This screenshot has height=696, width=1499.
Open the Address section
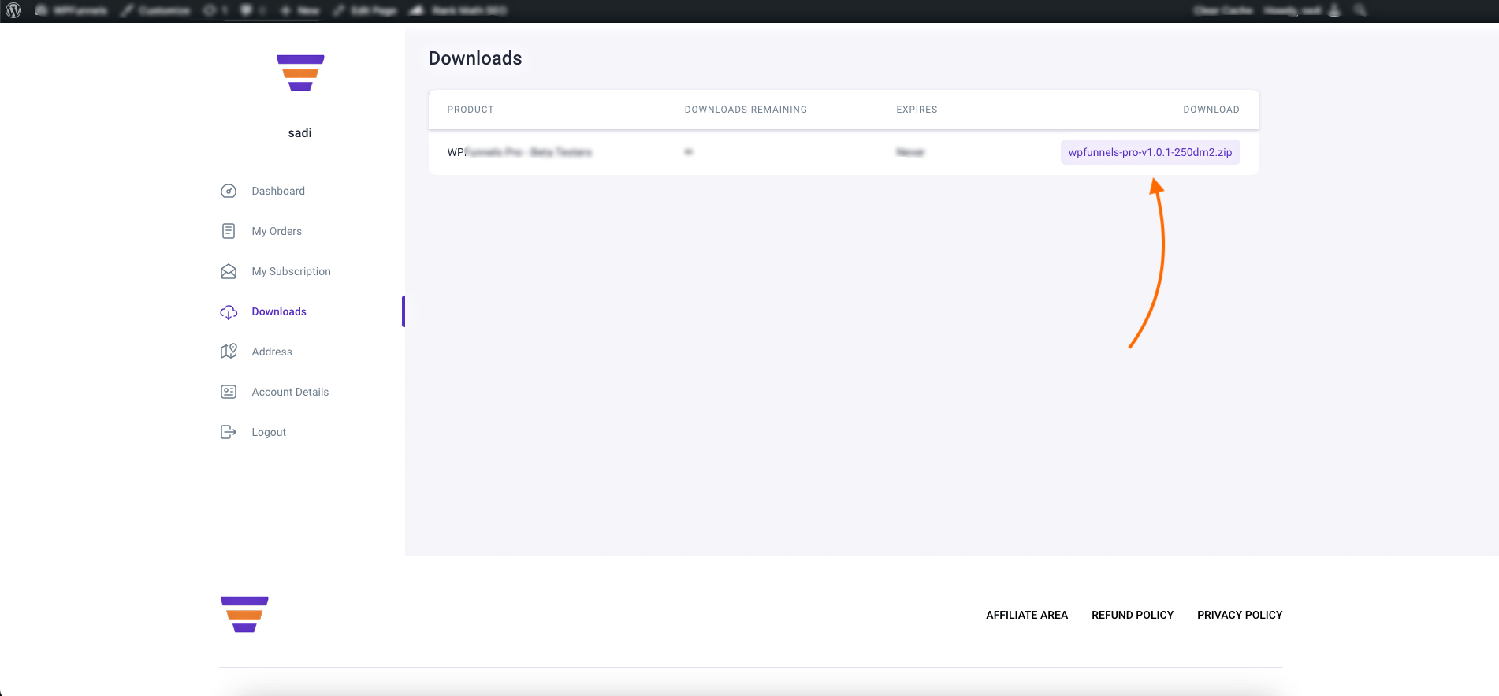[x=272, y=352]
